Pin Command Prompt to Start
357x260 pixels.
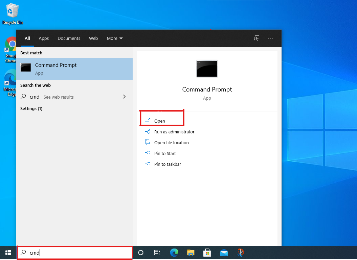pos(165,153)
